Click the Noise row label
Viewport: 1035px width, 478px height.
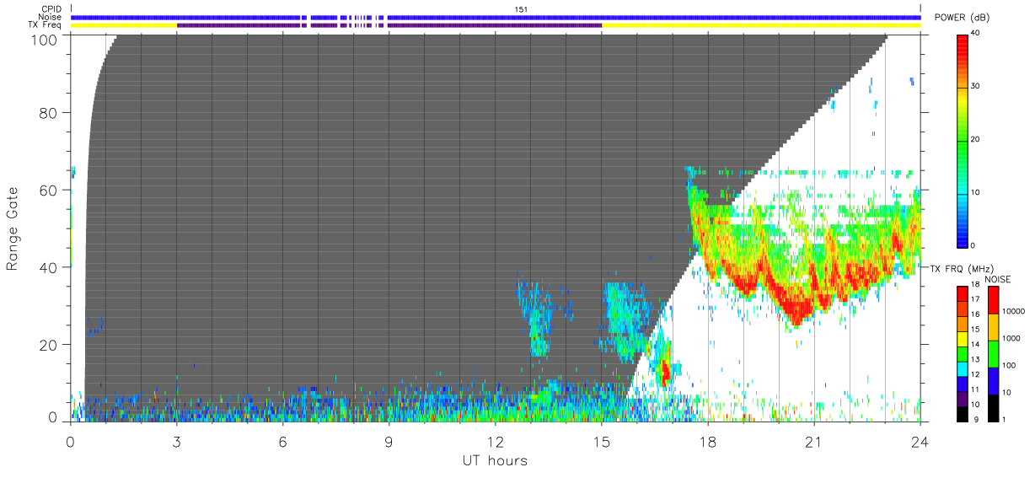[51, 17]
